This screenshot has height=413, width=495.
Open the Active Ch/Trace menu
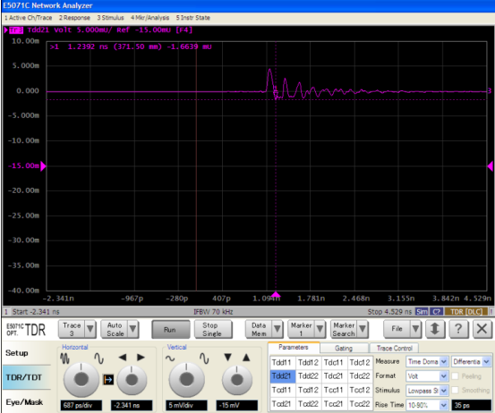[29, 18]
